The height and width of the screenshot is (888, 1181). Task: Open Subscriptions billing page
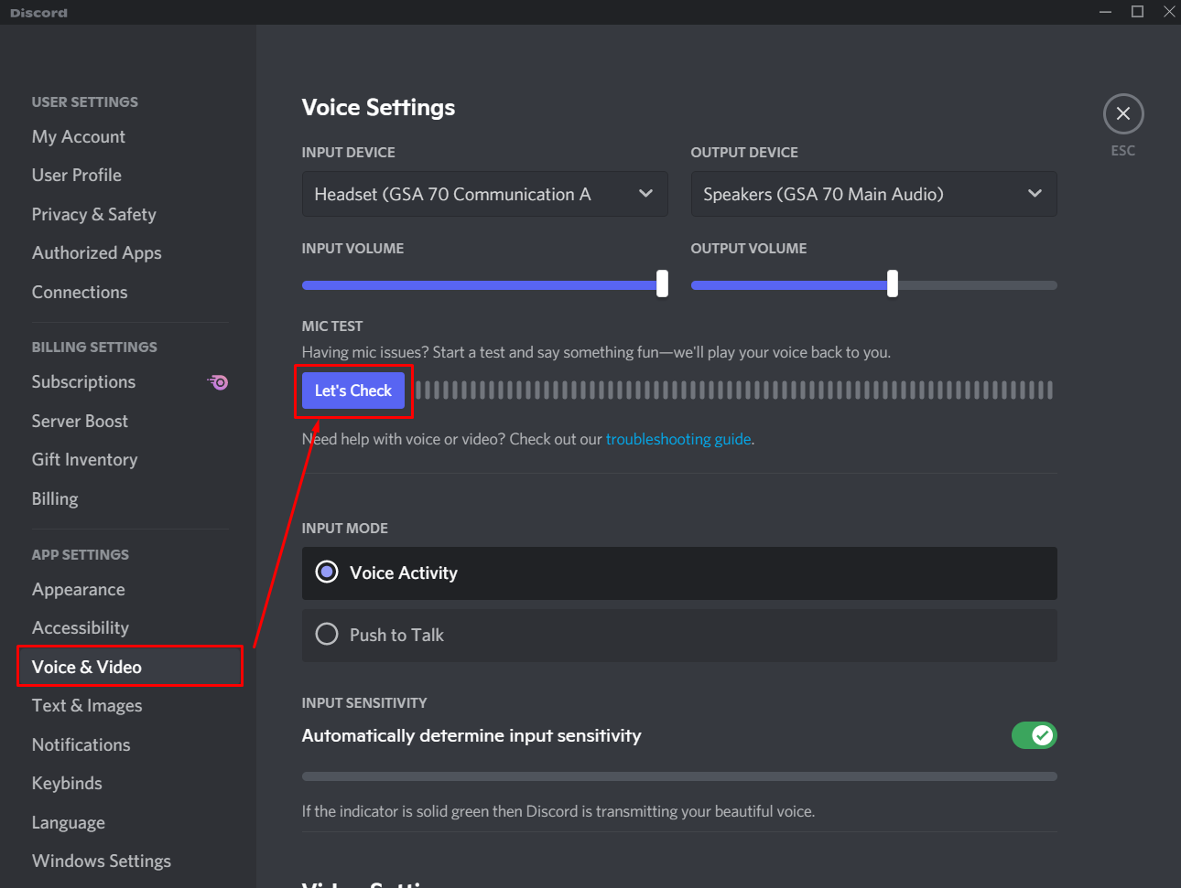point(84,381)
